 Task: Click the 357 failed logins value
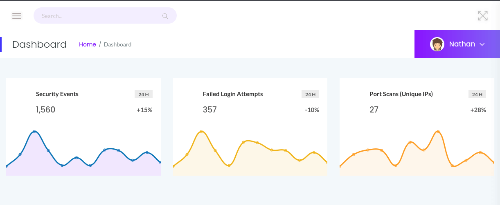tap(210, 110)
